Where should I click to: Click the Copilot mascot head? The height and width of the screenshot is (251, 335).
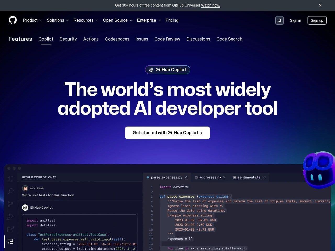point(319,170)
